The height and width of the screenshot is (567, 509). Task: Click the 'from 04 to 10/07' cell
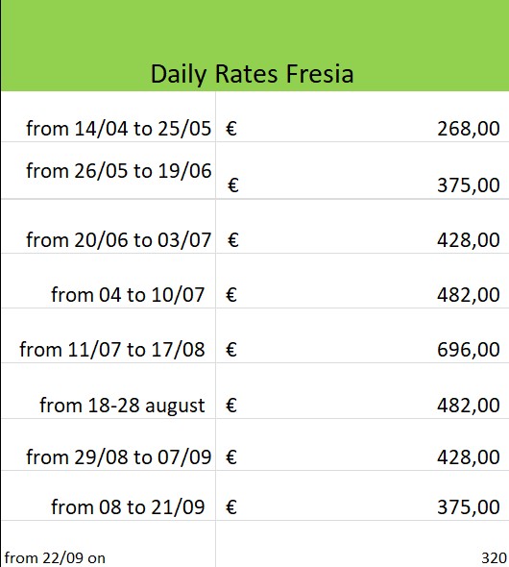tap(109, 281)
